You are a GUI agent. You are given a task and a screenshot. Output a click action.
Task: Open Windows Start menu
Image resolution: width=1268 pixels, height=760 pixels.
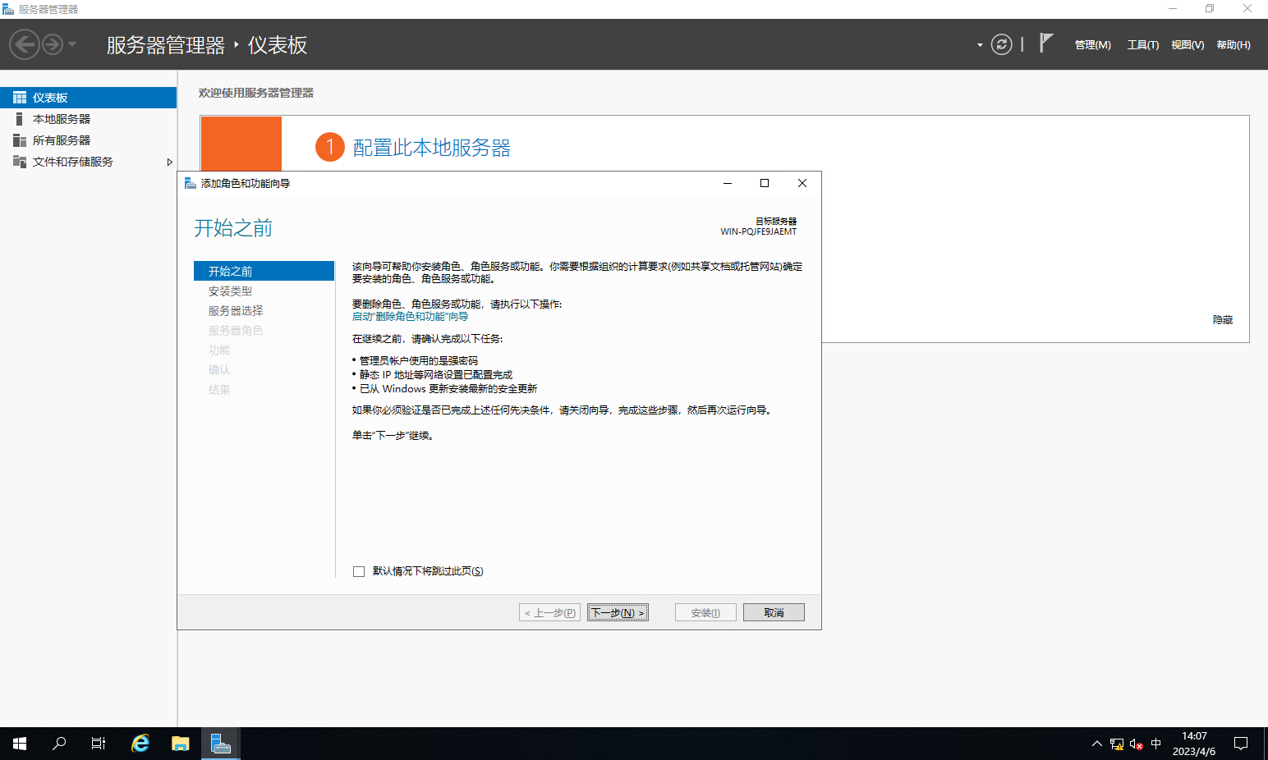(x=20, y=744)
